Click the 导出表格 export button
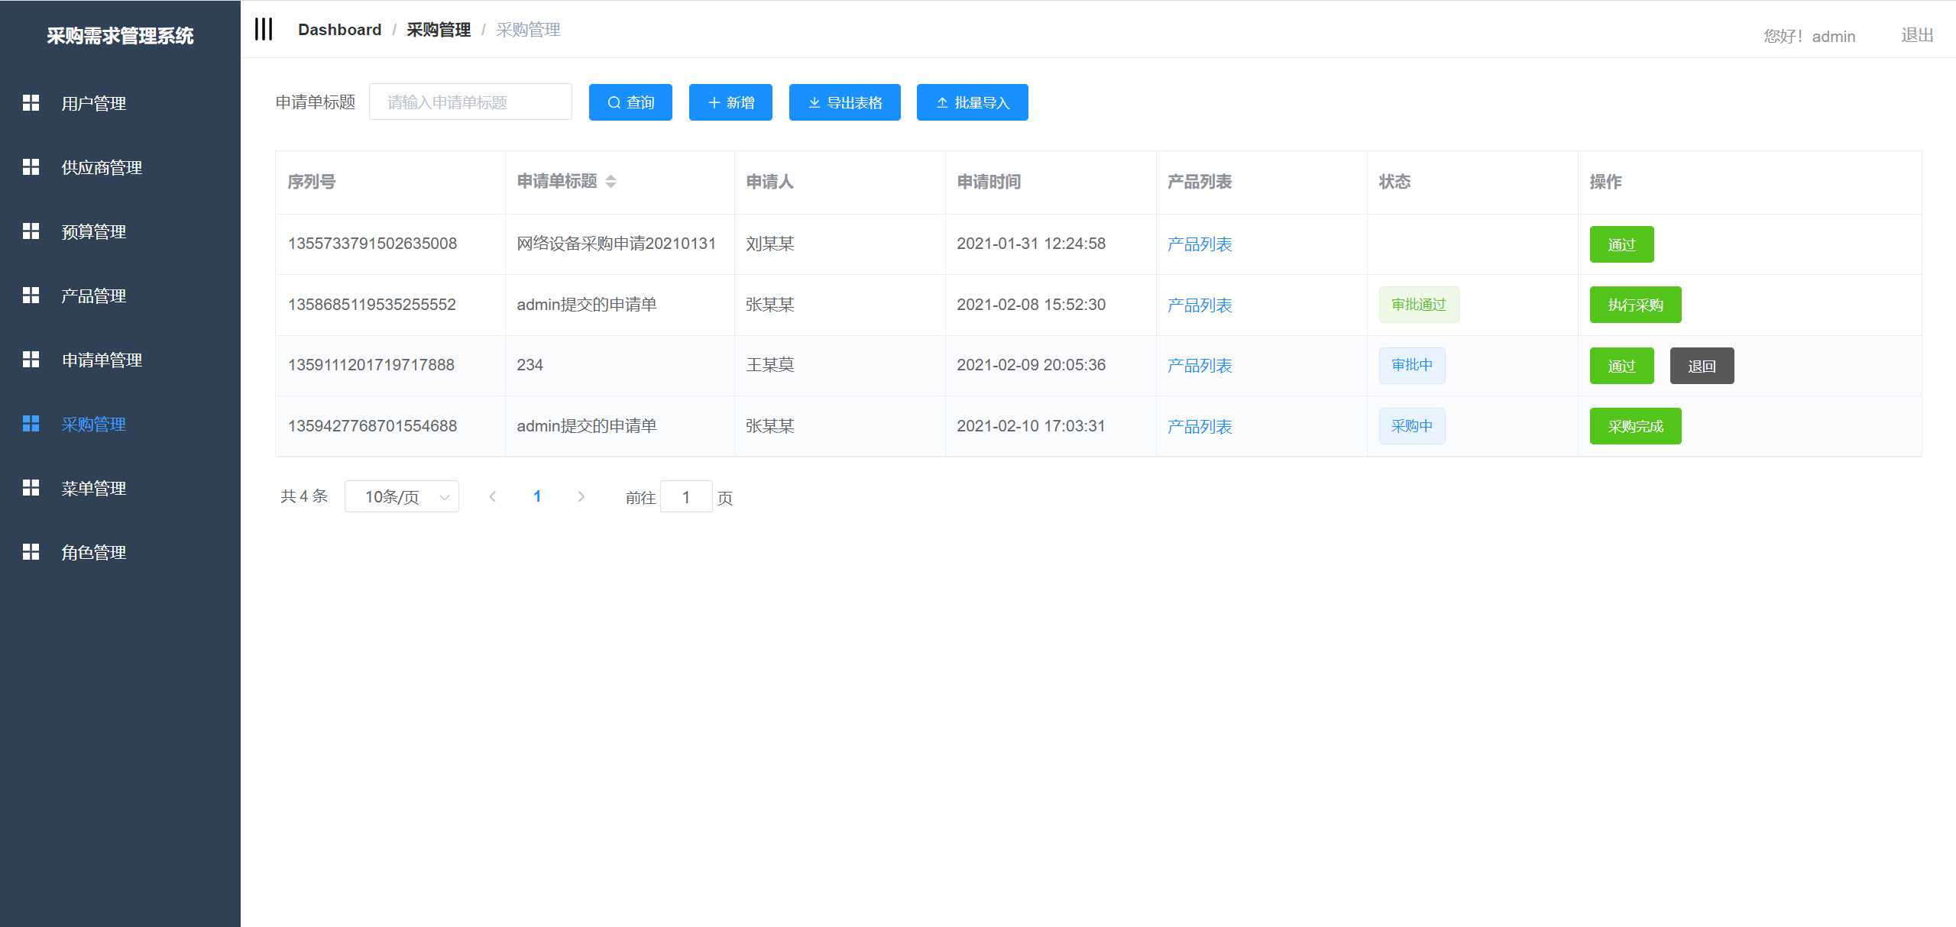 point(844,102)
